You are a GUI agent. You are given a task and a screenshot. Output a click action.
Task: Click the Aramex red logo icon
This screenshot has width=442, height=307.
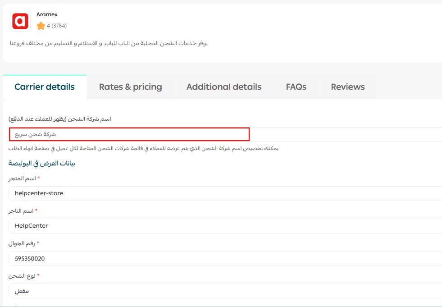(20, 21)
